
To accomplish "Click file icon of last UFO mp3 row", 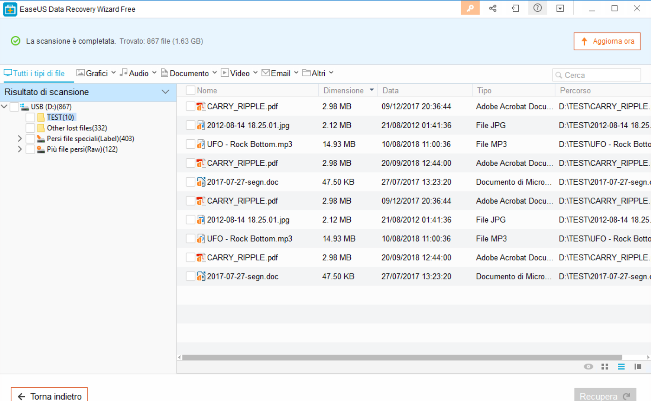I will pos(201,238).
